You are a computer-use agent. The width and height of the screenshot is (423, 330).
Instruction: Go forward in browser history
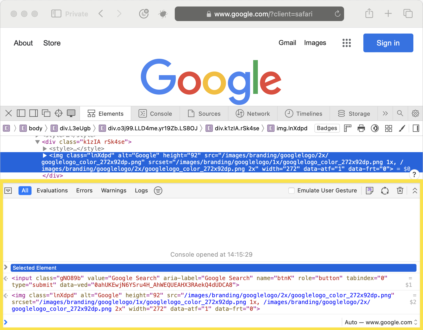119,14
